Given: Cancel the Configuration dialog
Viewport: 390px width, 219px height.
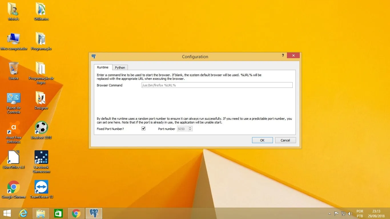Looking at the screenshot, I should pos(285,140).
